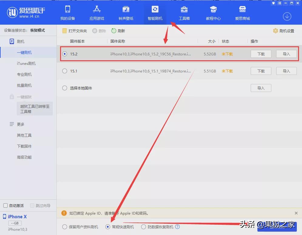The width and height of the screenshot is (302, 235).
Task: Close the Apple ID warning banner
Action: 296,213
